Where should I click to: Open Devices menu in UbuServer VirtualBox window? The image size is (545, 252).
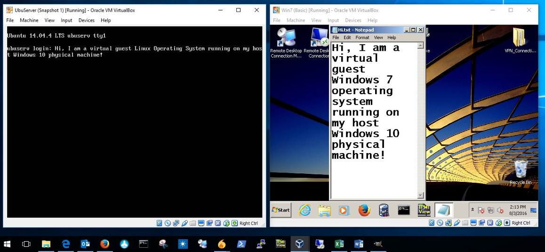click(x=86, y=20)
